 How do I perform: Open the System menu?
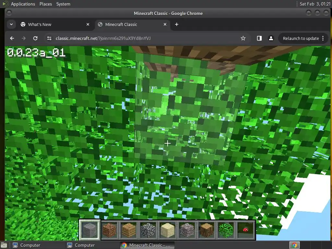click(63, 4)
